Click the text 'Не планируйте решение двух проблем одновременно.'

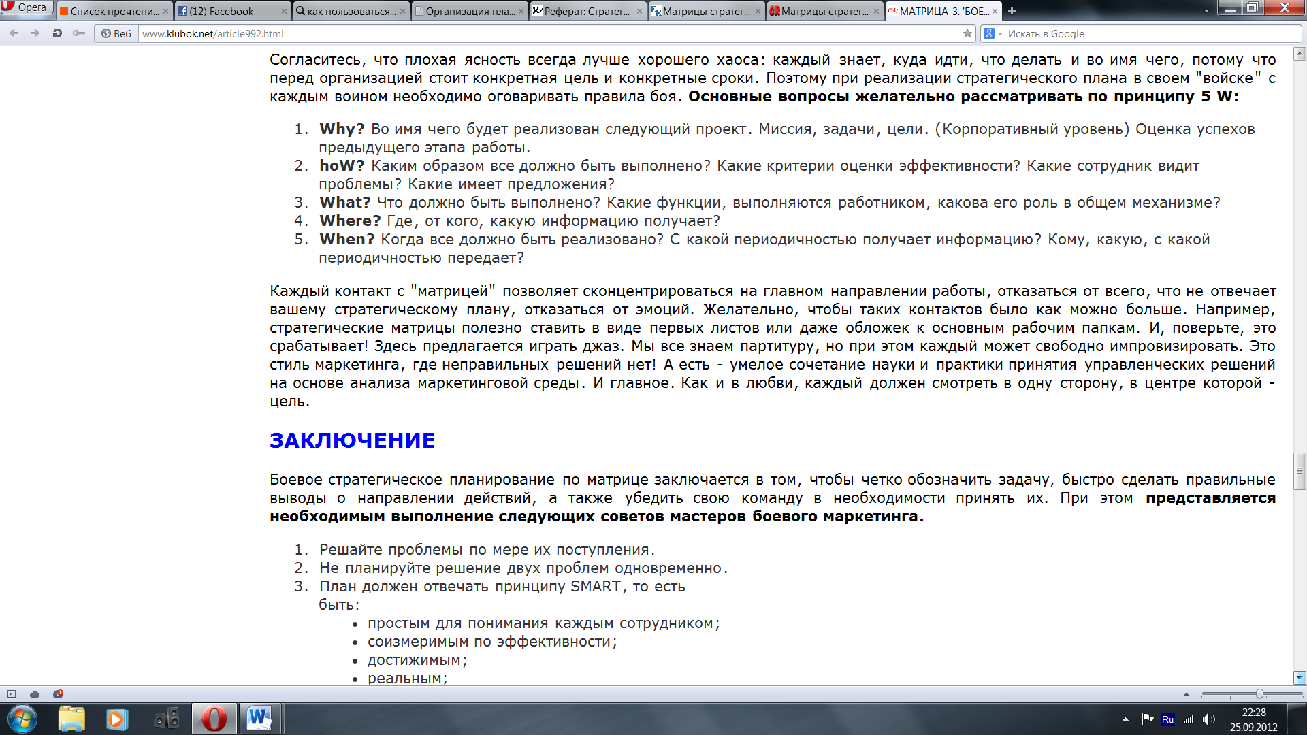coord(523,568)
